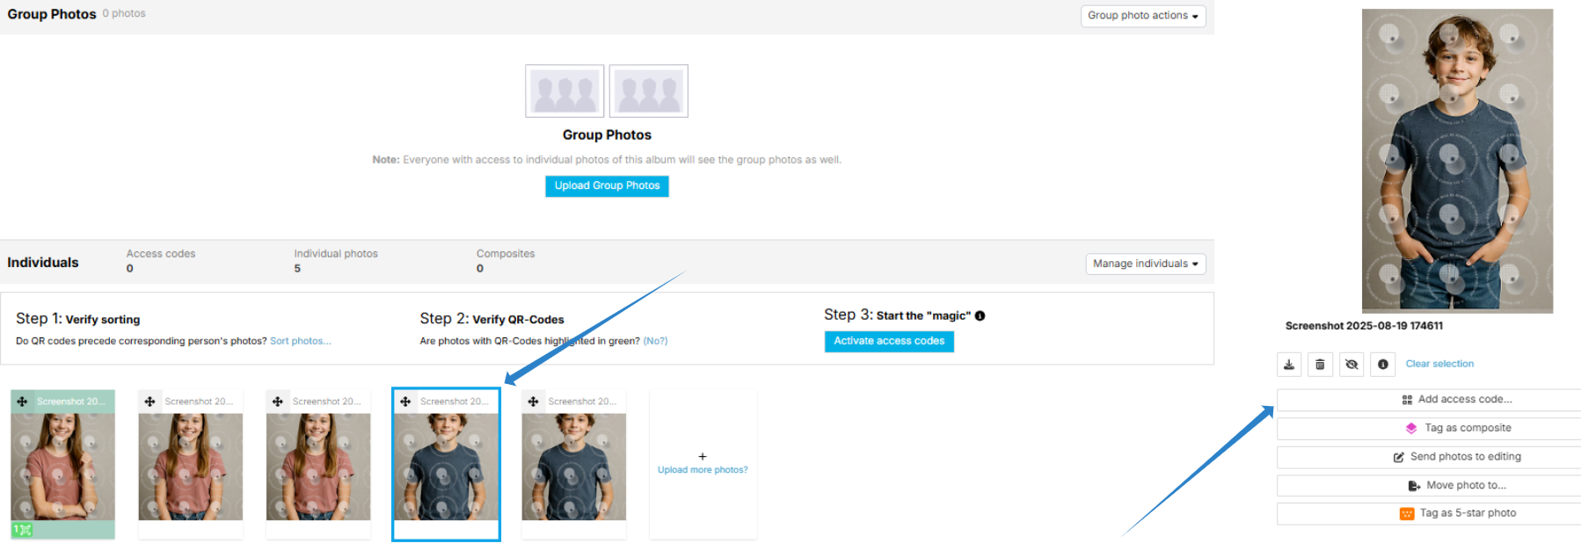Open the Sort photos link
This screenshot has width=1581, height=550.
click(300, 341)
